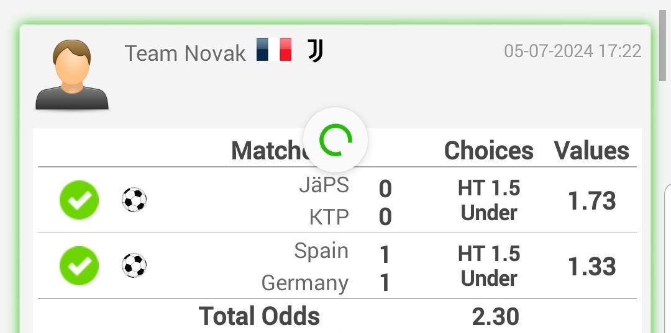Tap the 1.73 odds value
Screen dimensions: 671x333
[592, 201]
